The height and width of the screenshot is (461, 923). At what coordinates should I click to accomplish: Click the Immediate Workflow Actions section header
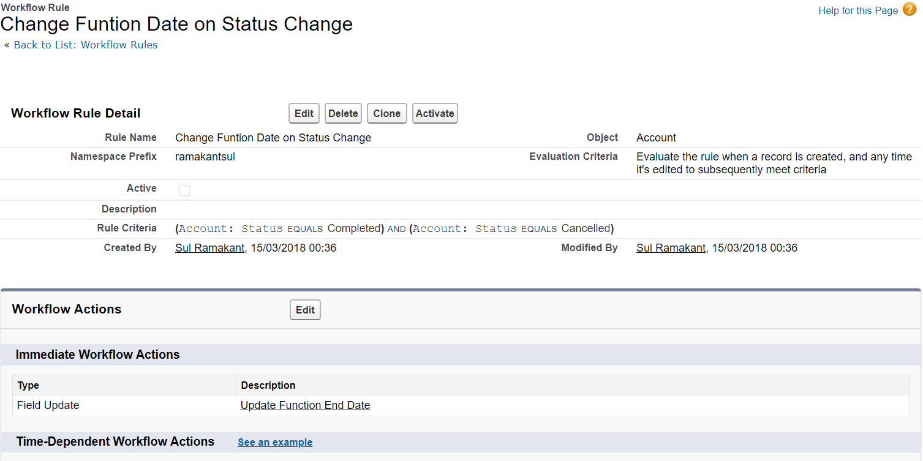(x=97, y=354)
